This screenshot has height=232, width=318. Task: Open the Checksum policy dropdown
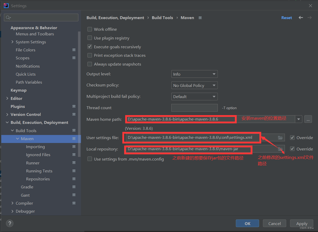[194, 85]
